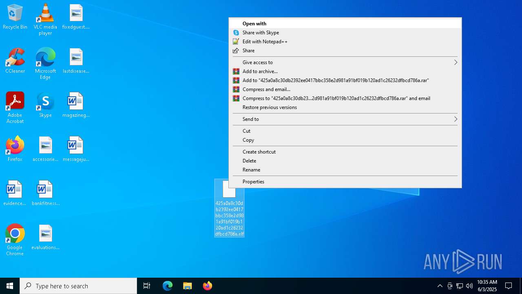Click the taskbar clock showing 10:35 AM

tap(487, 286)
